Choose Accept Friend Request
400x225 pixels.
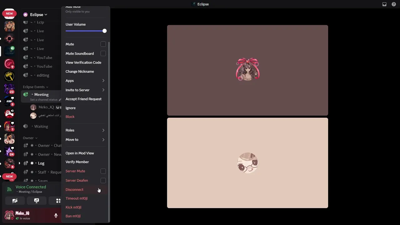(85, 99)
